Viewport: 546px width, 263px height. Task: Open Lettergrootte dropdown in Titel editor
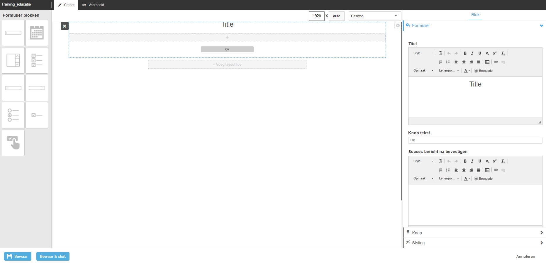pos(449,71)
